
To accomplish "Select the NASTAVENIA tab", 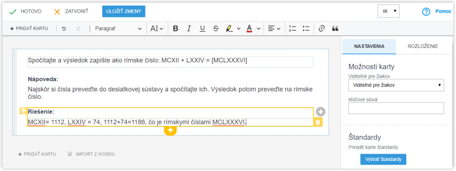I will [x=369, y=46].
